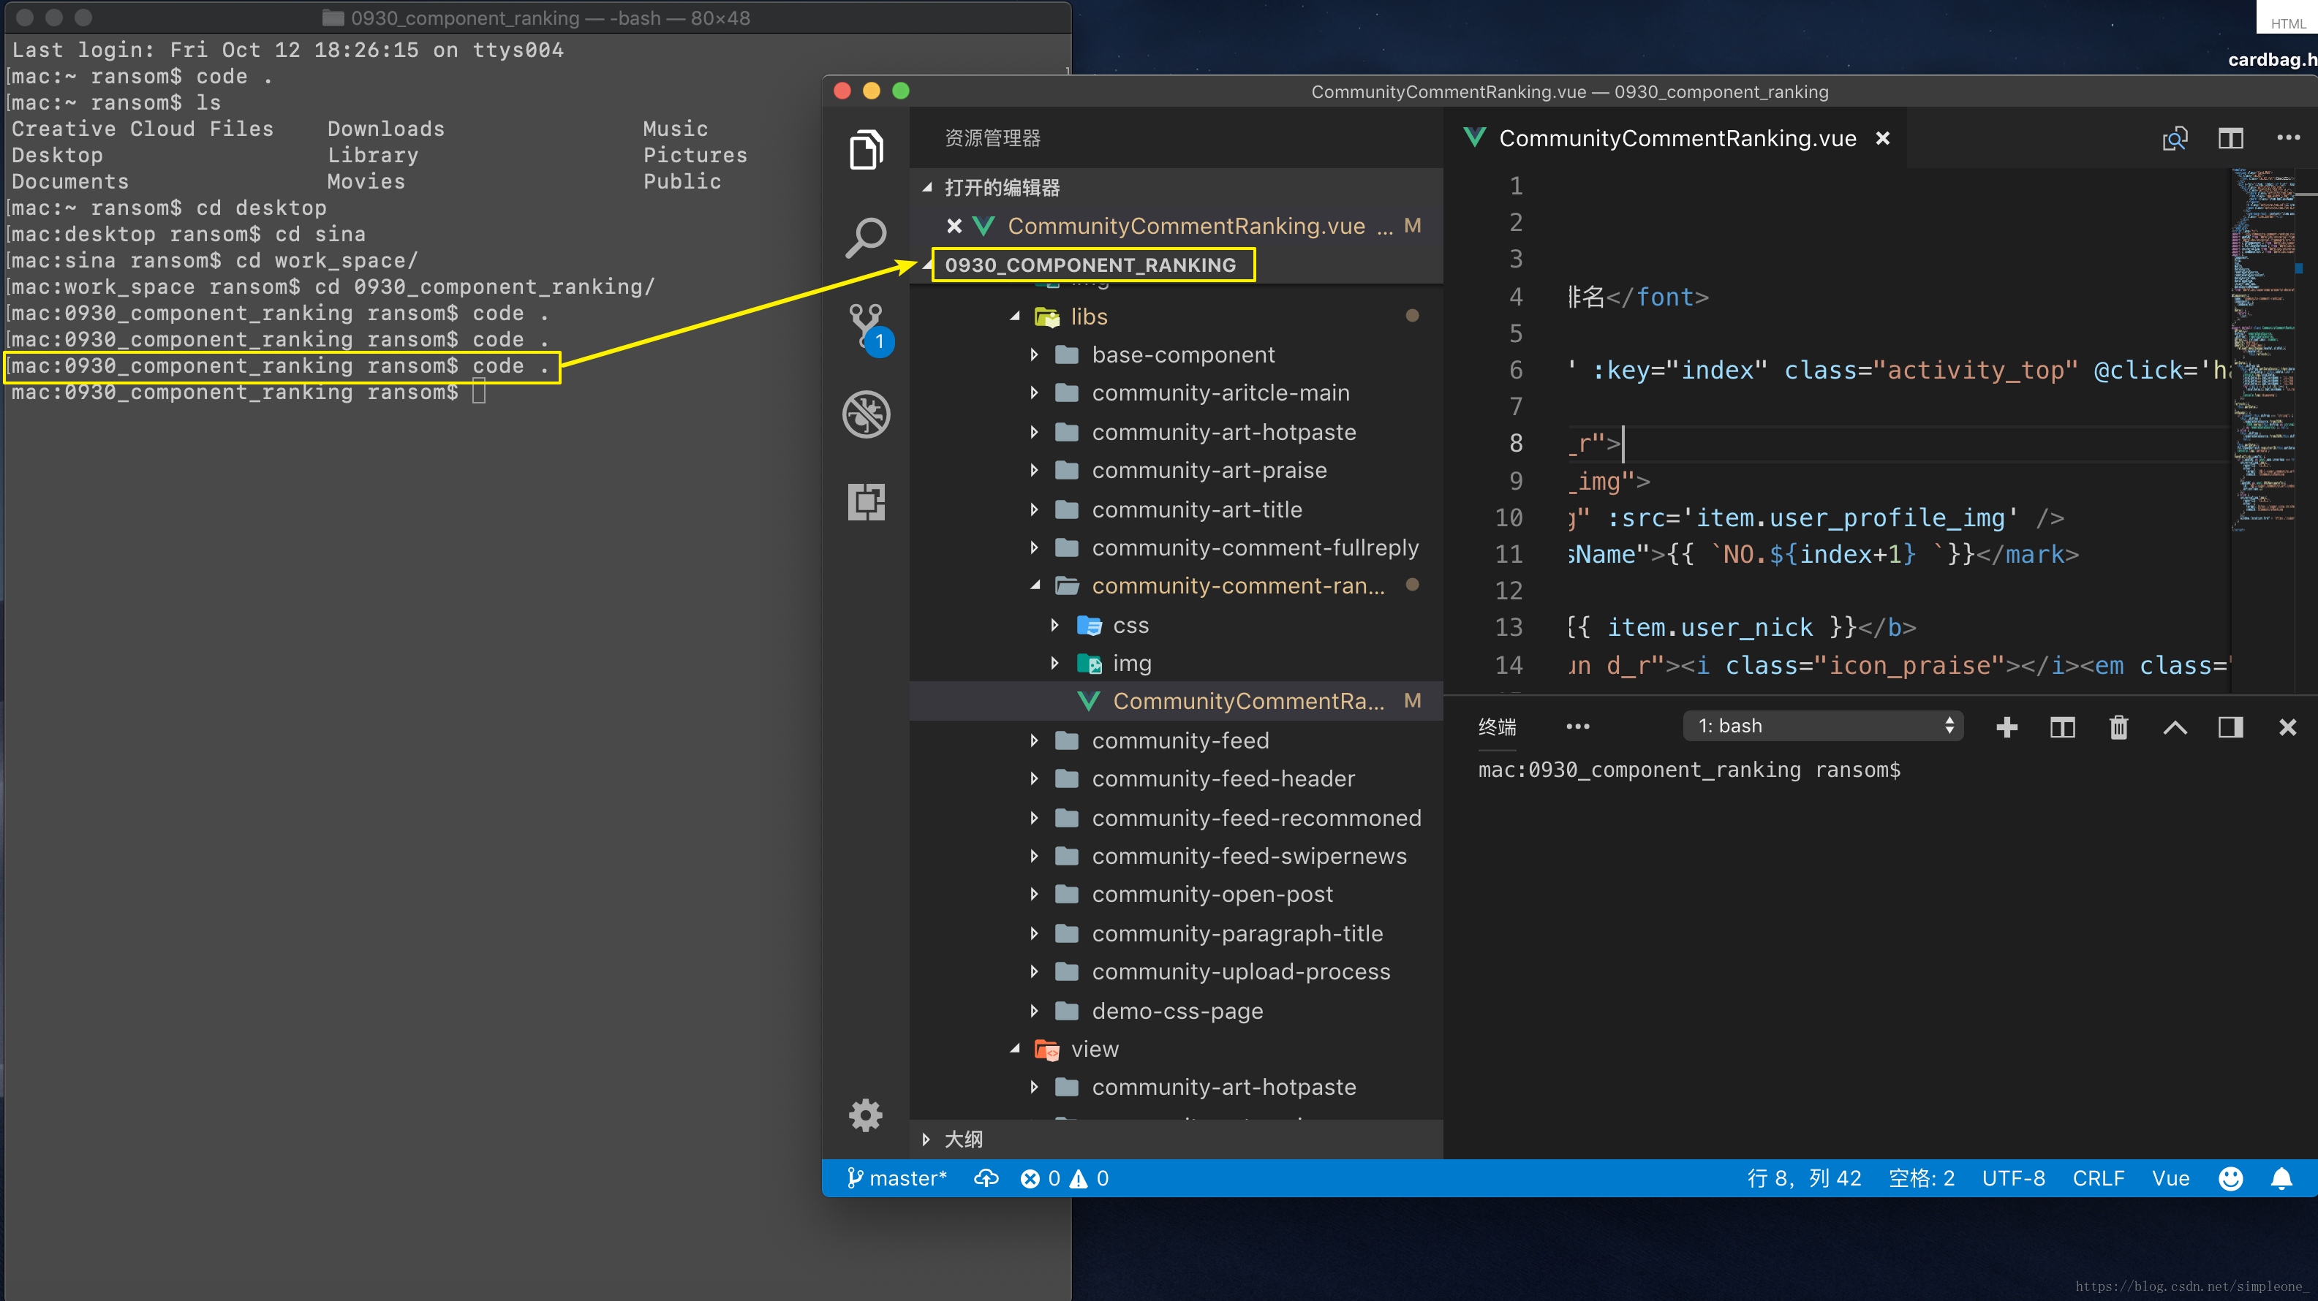
Task: Click the master* git branch in status bar
Action: tap(897, 1179)
